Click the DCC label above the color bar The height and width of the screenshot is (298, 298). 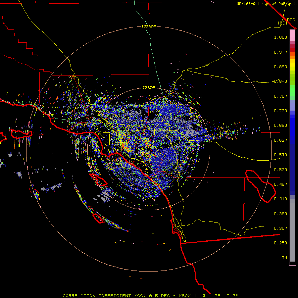[291, 20]
